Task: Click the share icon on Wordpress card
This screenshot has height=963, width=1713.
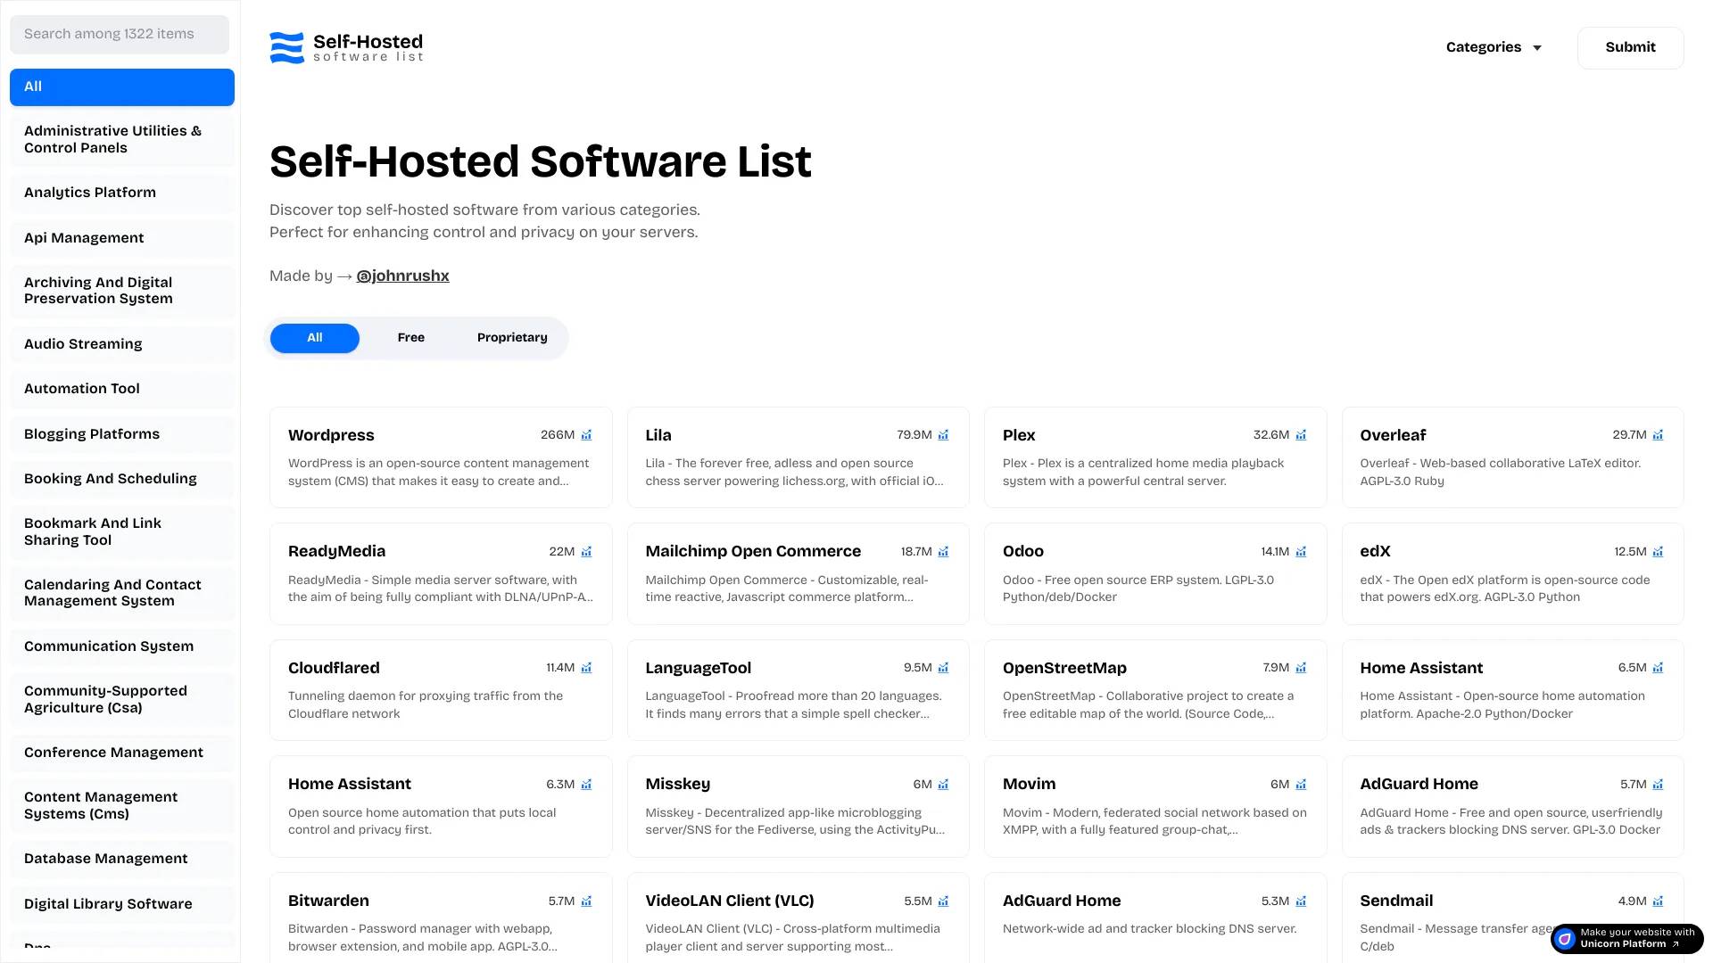Action: (588, 434)
